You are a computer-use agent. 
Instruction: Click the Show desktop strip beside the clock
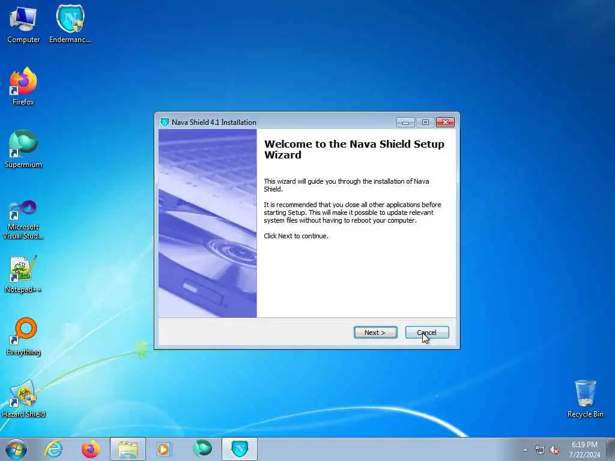pyautogui.click(x=611, y=450)
